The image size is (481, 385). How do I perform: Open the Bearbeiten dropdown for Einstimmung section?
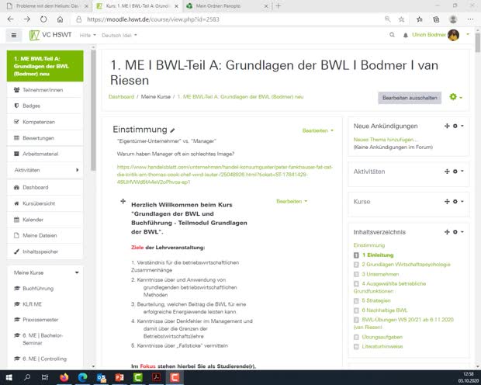[x=317, y=130]
